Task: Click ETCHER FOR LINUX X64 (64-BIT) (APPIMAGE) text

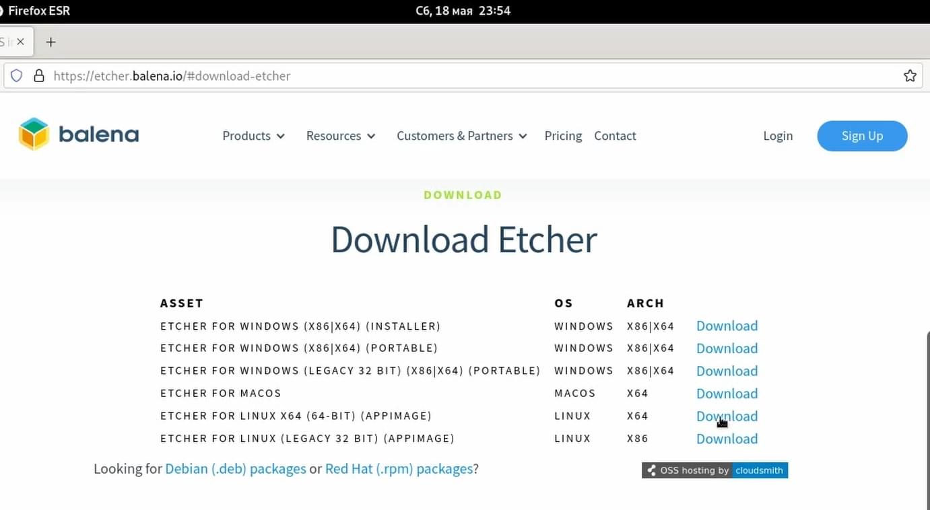Action: (x=296, y=416)
